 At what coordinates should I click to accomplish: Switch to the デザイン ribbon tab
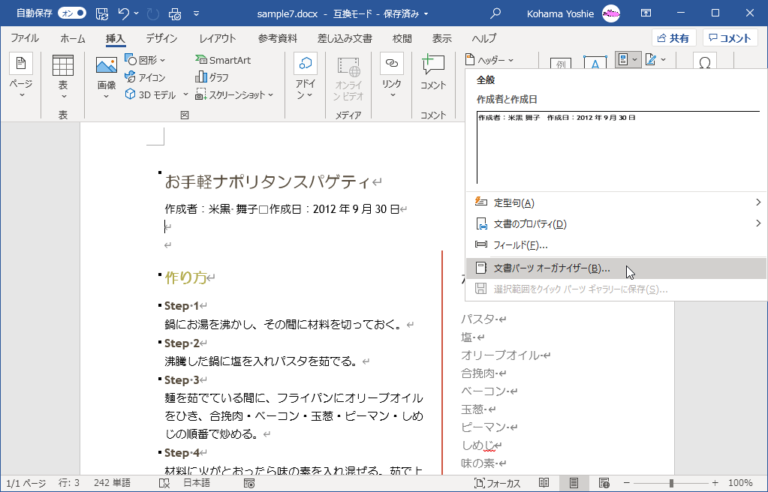click(x=161, y=38)
